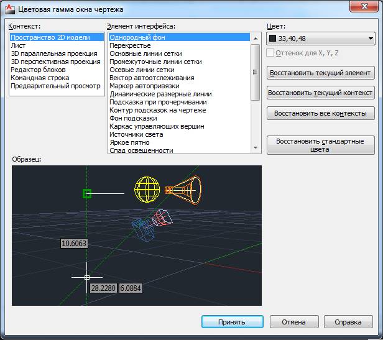Select Лист in the context list
Viewport: 383px width, 340px height.
coord(18,45)
